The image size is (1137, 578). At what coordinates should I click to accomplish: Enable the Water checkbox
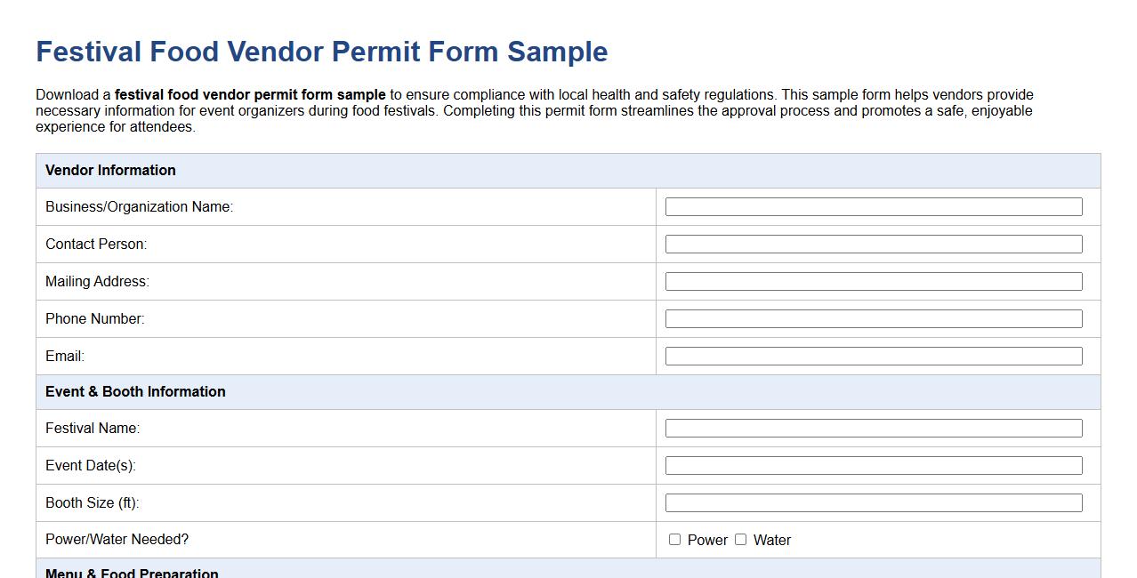click(741, 540)
